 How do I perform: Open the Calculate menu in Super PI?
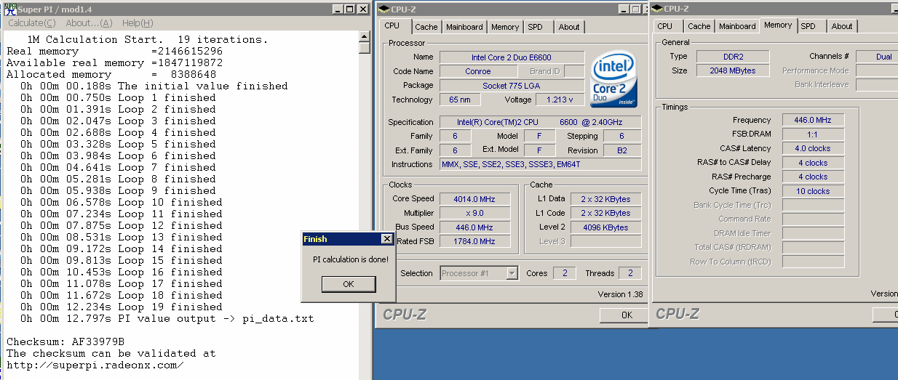pos(31,23)
